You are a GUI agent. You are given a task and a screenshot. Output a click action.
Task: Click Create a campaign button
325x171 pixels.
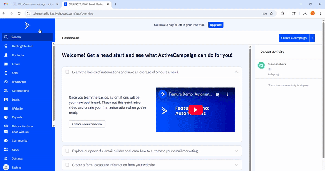[x=294, y=38]
